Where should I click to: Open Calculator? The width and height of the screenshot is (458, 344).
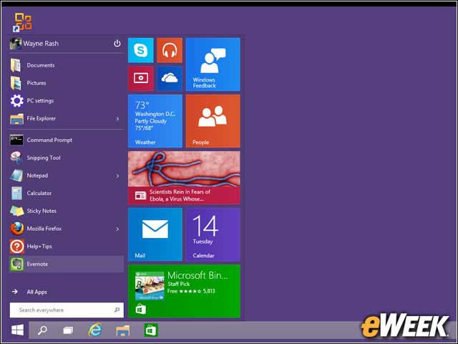coord(67,193)
